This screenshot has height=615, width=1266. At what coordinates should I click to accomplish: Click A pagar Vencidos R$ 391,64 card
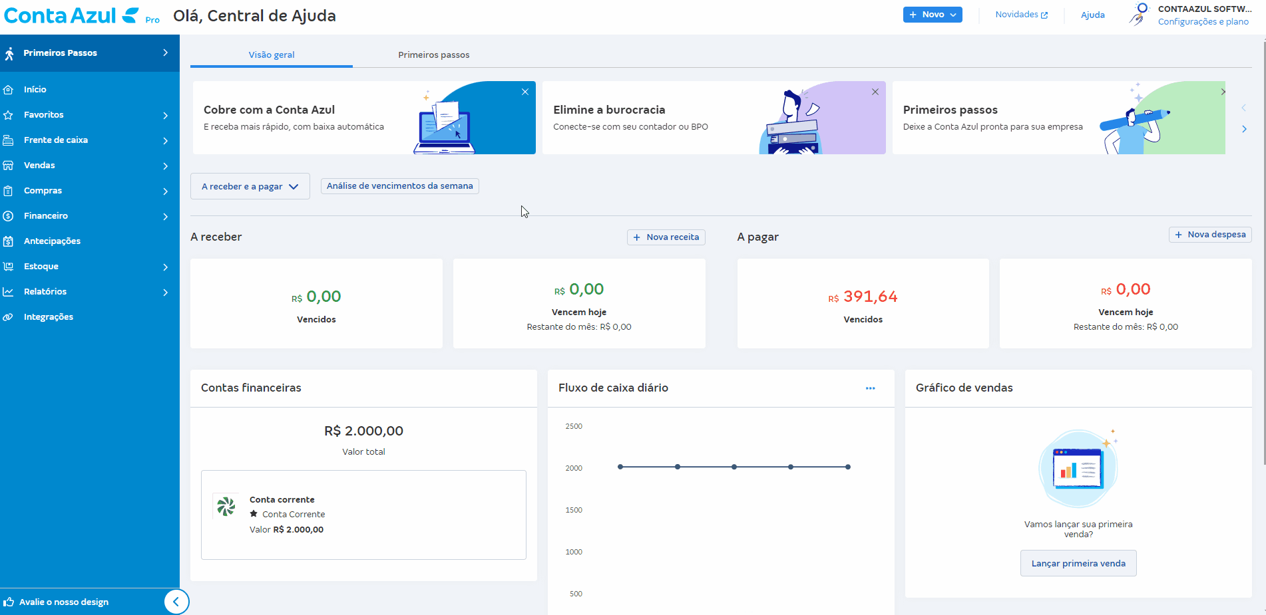click(x=863, y=304)
